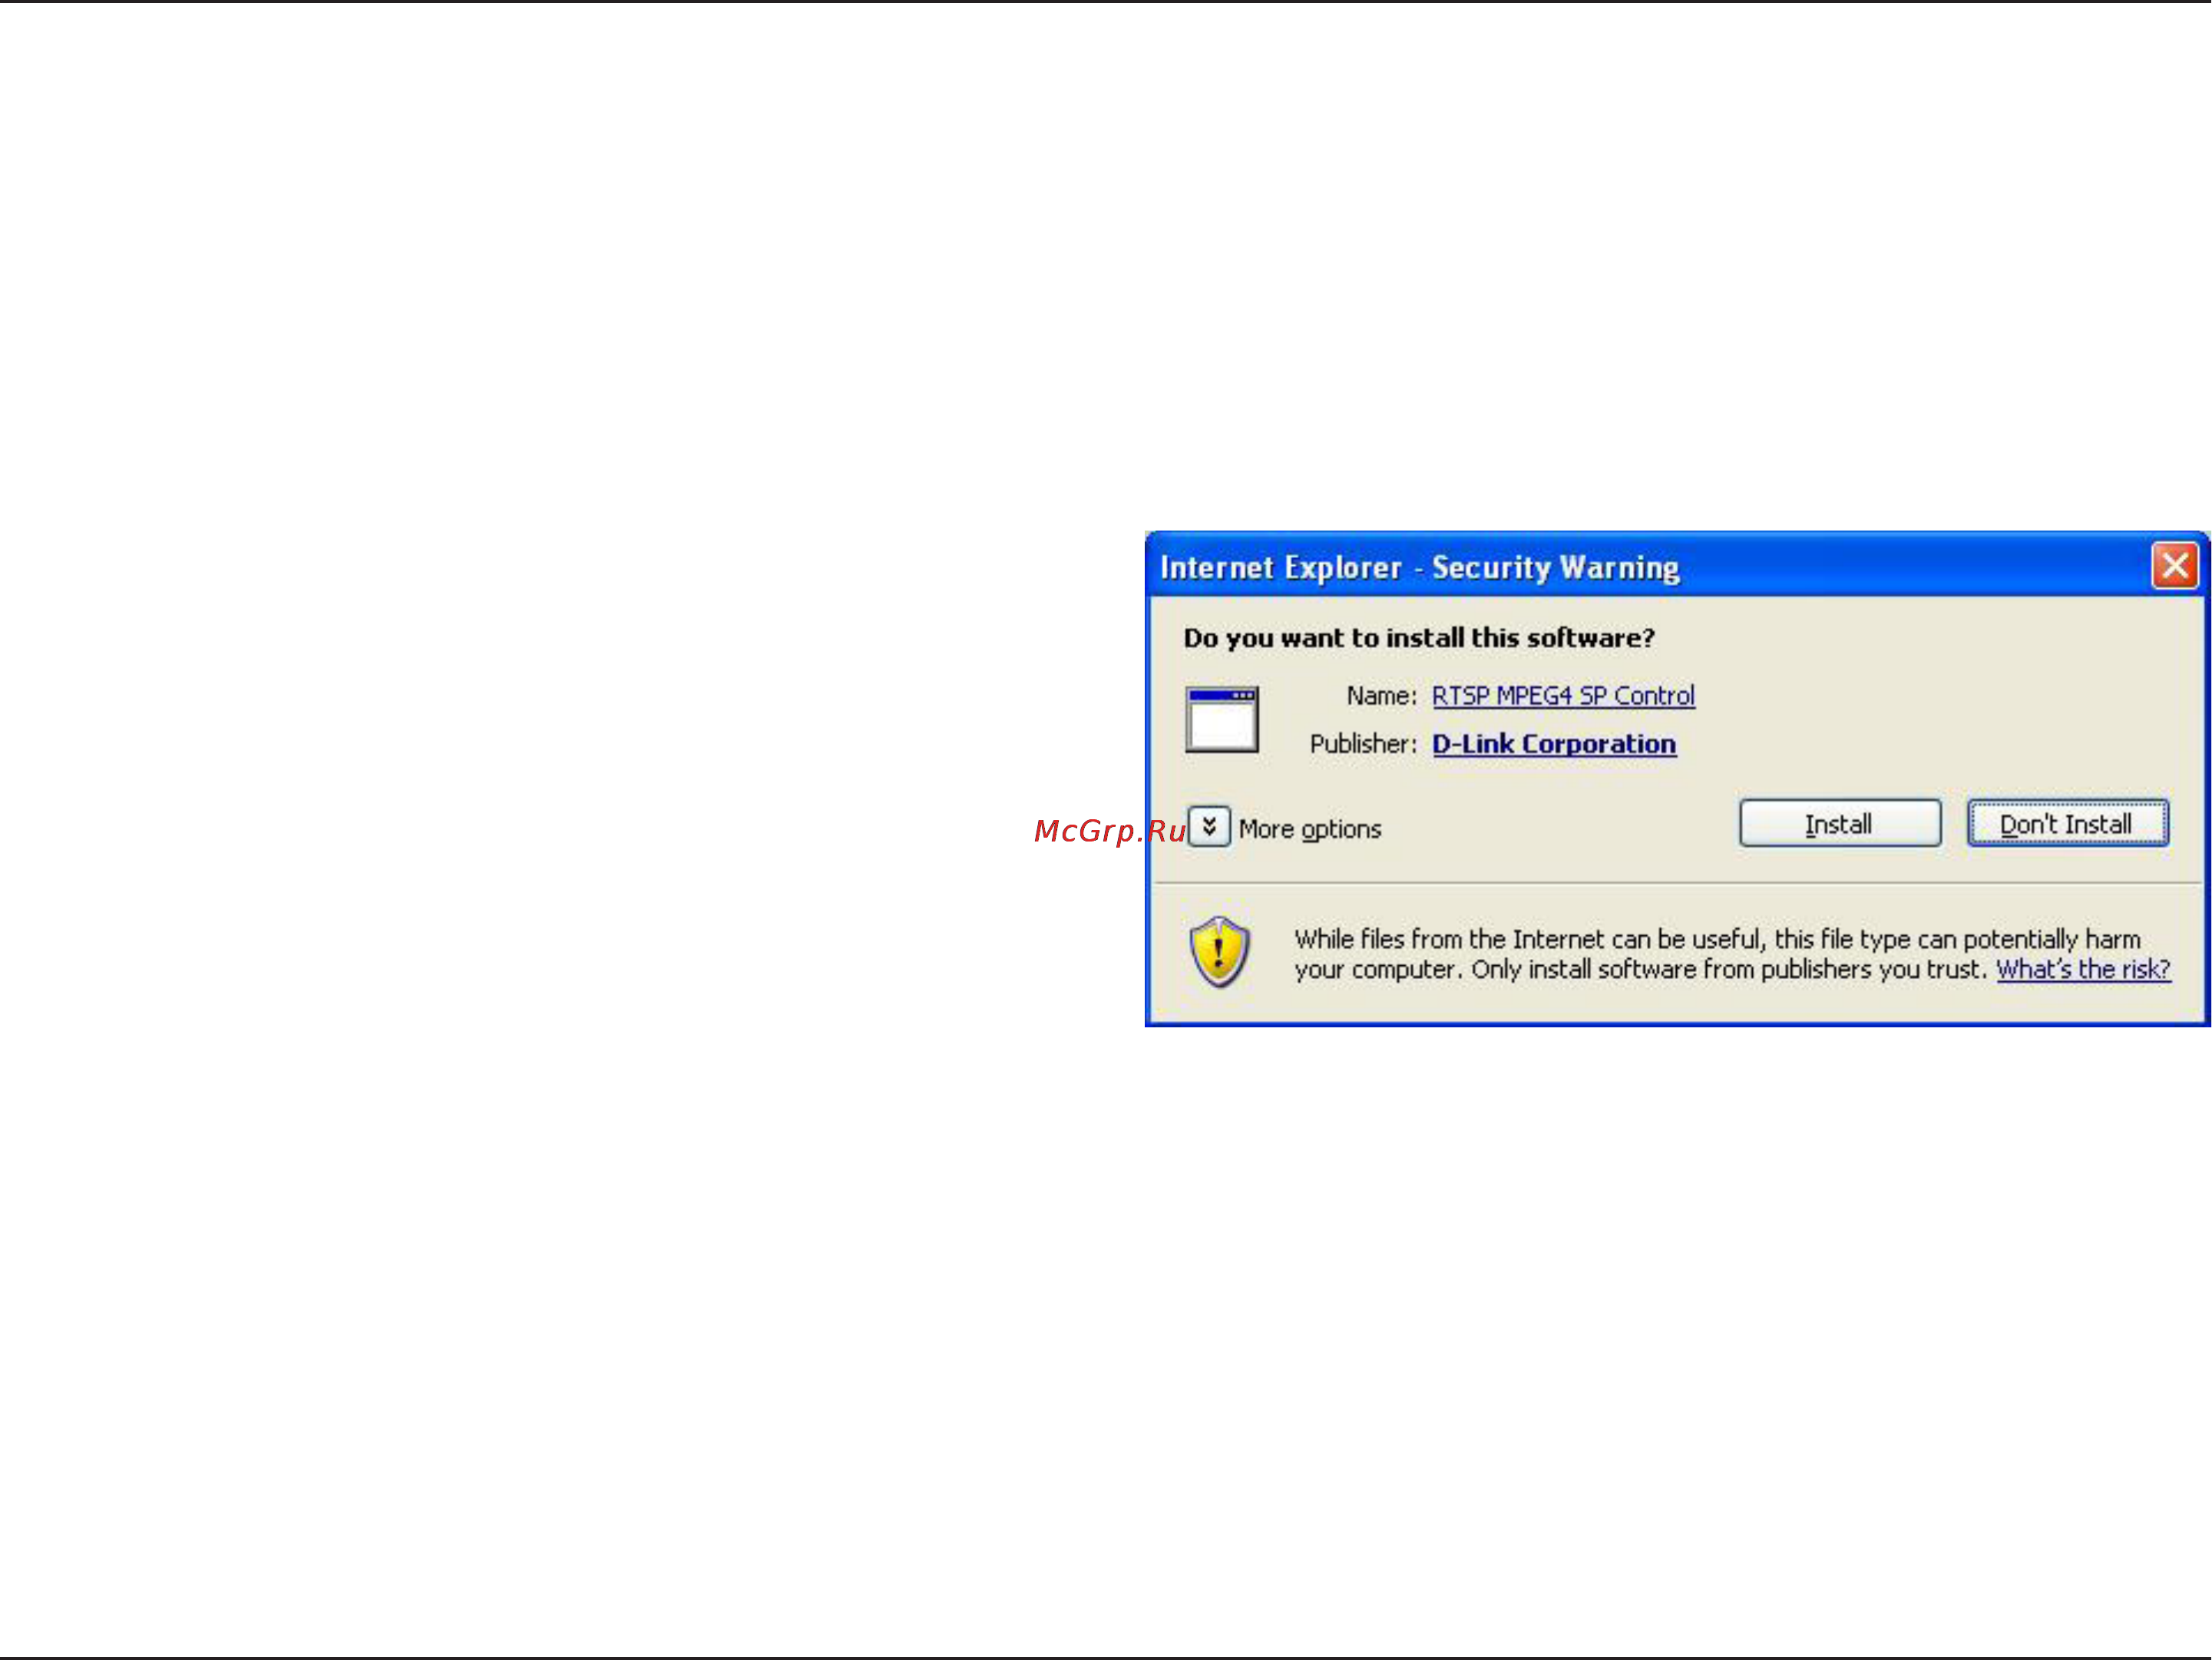This screenshot has height=1660, width=2212.
Task: Click the Install button
Action: 1840,823
